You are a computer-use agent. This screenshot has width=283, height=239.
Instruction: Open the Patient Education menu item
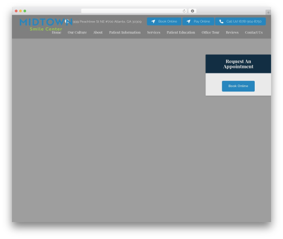[181, 32]
